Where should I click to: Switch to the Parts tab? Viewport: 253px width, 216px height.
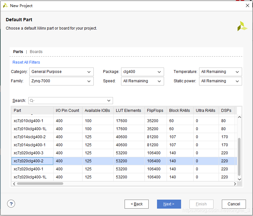18,52
